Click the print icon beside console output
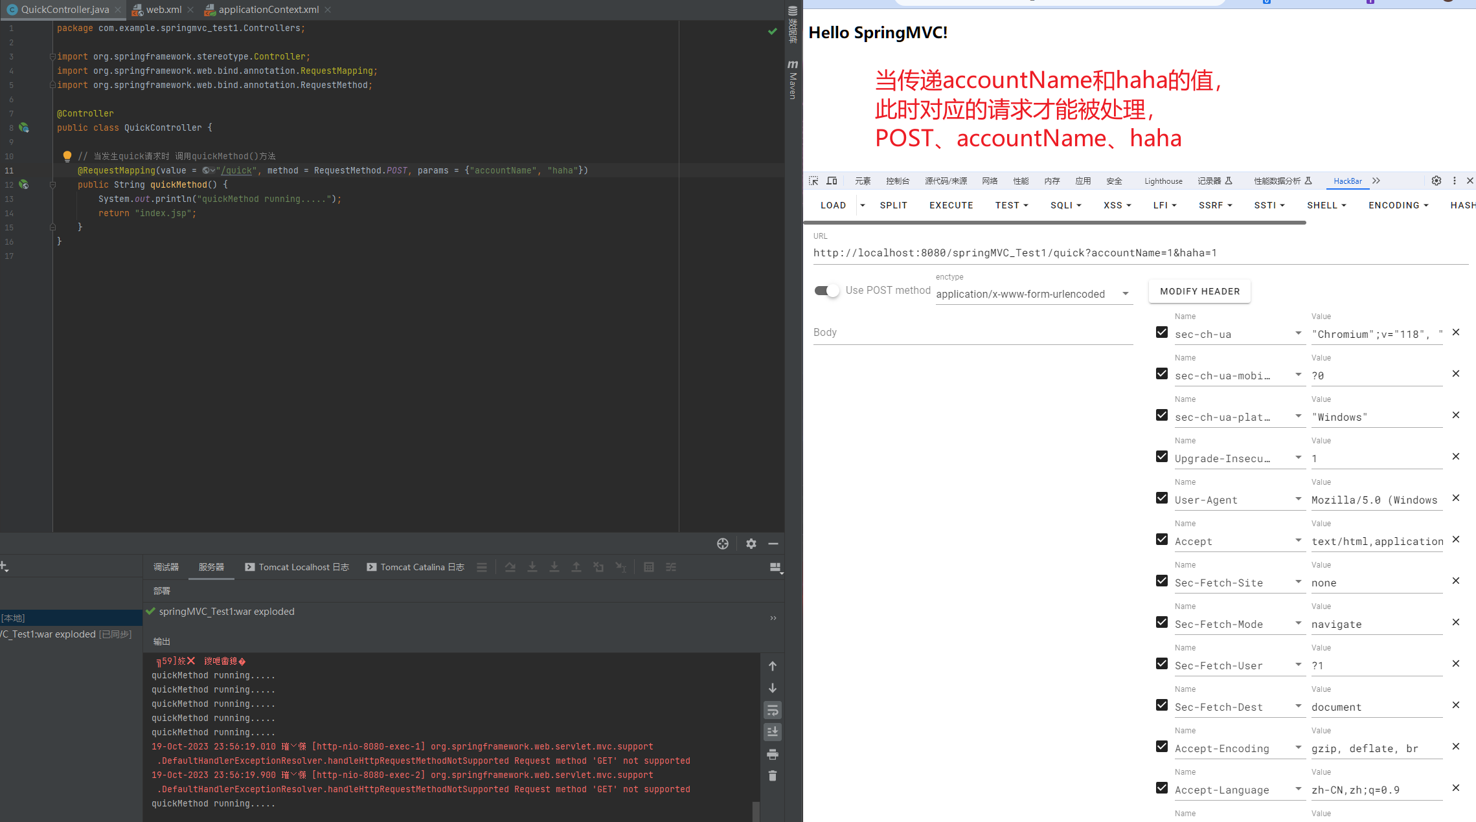1476x822 pixels. [x=773, y=754]
